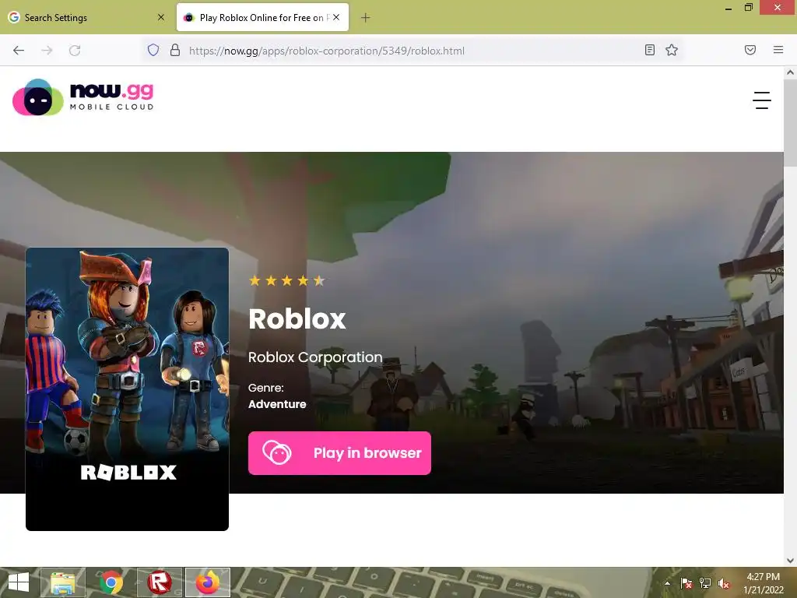This screenshot has width=797, height=598.
Task: Click the Roblox game title
Action: coord(297,319)
